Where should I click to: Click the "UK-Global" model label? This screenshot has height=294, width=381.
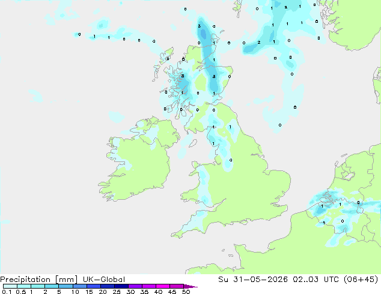104,280
